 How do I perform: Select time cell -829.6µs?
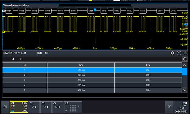pyautogui.click(x=81, y=75)
